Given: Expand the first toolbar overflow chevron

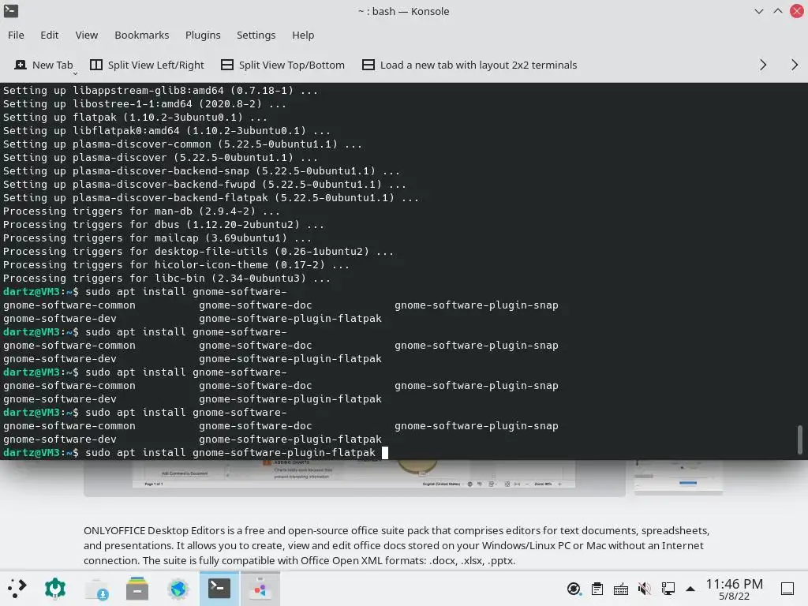Looking at the screenshot, I should 763,65.
